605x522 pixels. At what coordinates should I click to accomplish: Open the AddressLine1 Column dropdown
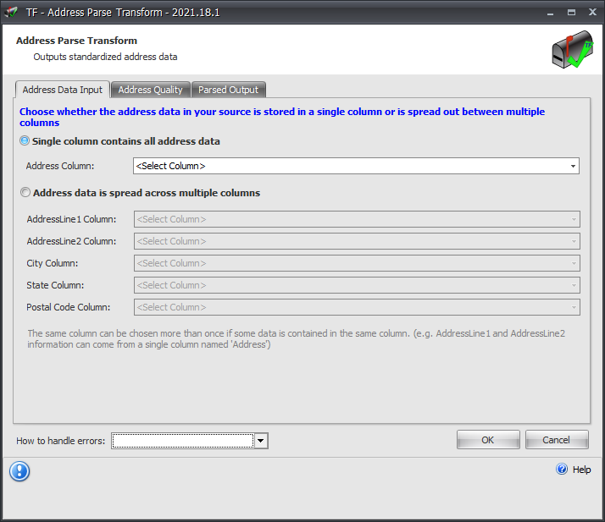(357, 219)
